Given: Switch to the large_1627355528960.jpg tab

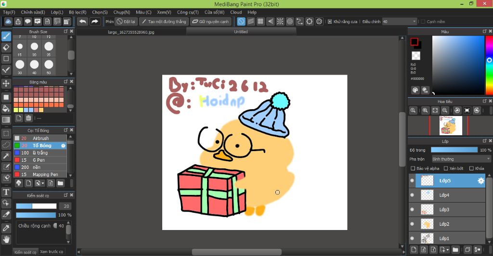Looking at the screenshot, I should click(131, 32).
